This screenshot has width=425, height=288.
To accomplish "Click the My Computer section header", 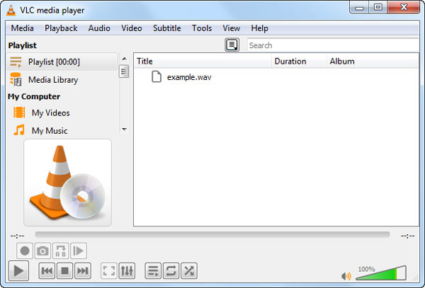I will point(34,96).
